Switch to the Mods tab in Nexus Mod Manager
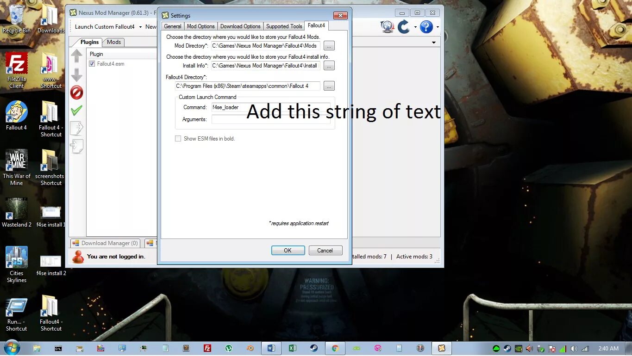 pyautogui.click(x=114, y=42)
